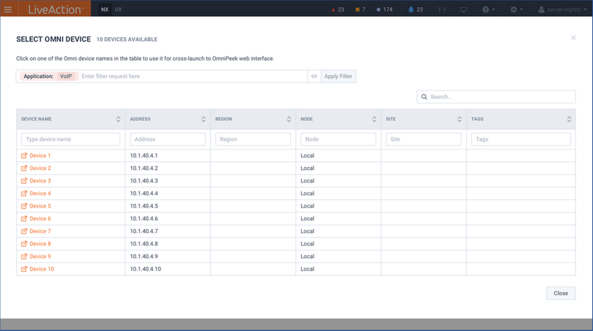The image size is (593, 331).
Task: Focus the Address column filter field
Action: point(167,139)
